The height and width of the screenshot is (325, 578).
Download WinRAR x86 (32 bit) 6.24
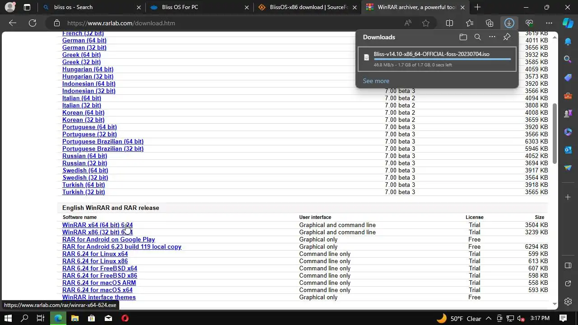[x=98, y=232]
